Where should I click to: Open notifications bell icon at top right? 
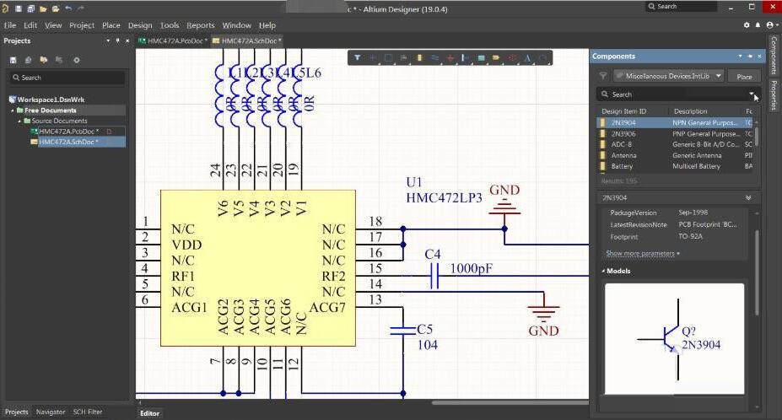pos(758,25)
